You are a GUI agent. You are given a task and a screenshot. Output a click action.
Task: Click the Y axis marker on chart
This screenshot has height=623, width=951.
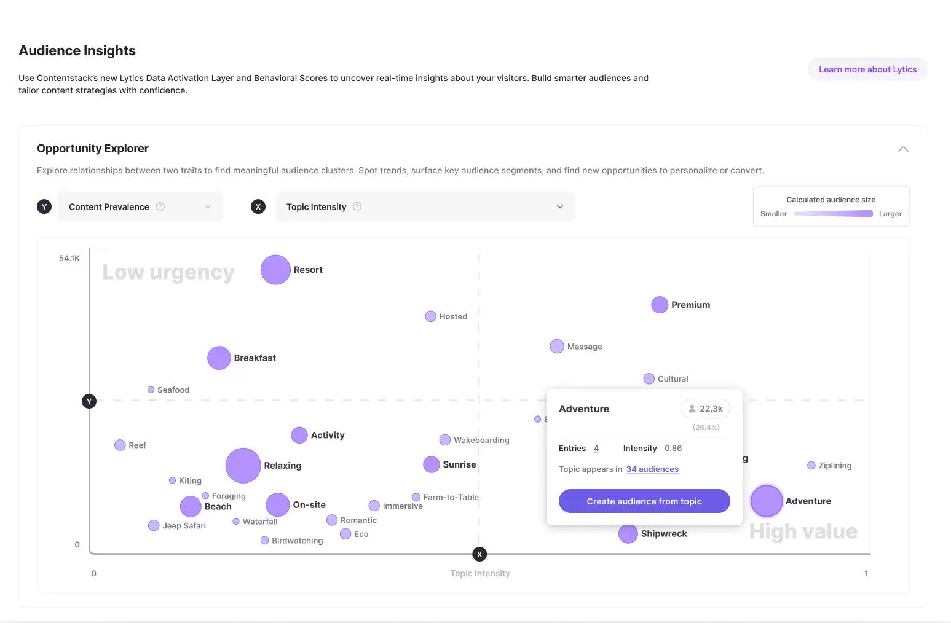pyautogui.click(x=89, y=401)
